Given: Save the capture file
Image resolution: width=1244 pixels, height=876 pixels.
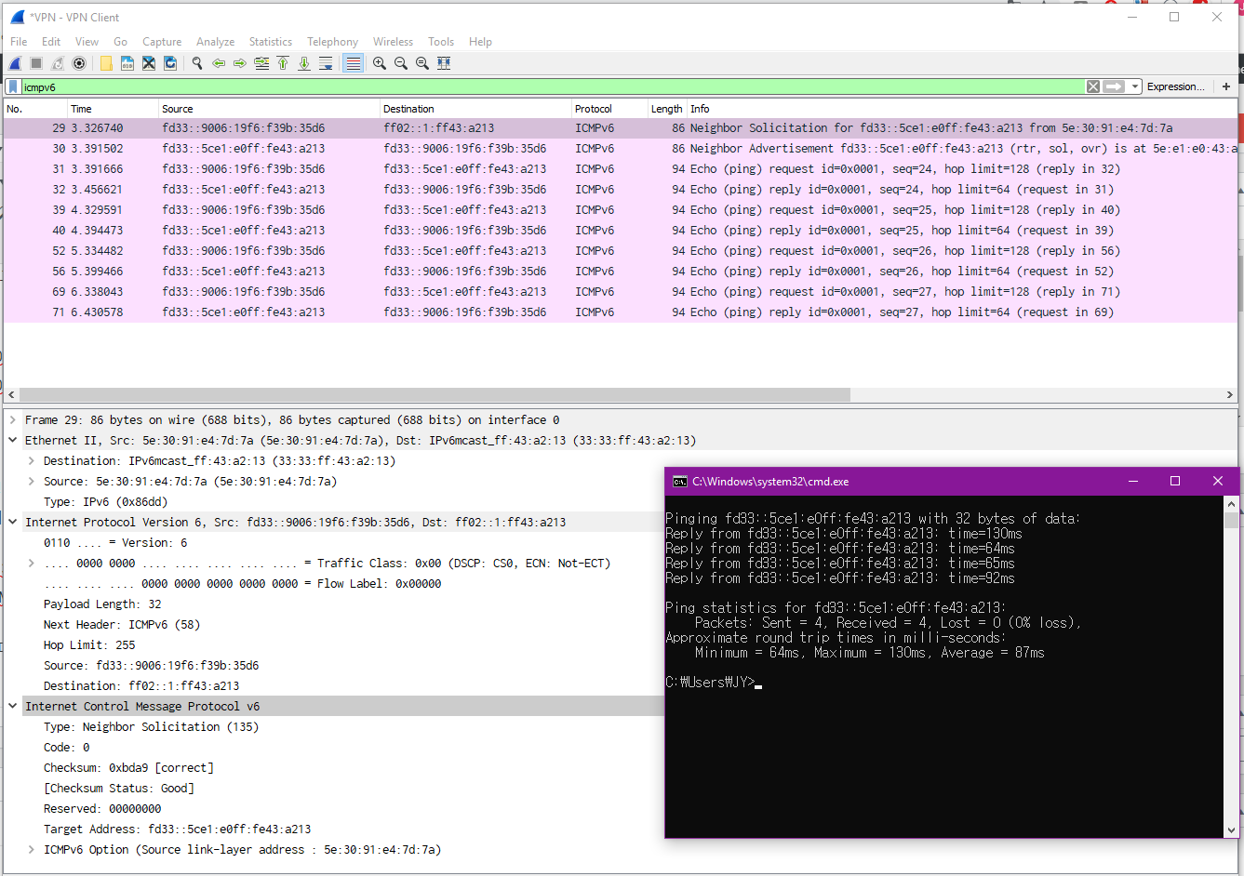Looking at the screenshot, I should click(127, 63).
